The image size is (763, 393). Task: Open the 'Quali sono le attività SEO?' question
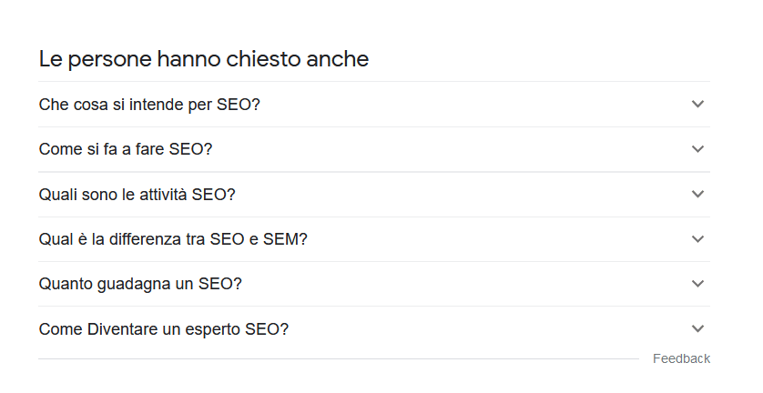pyautogui.click(x=137, y=195)
